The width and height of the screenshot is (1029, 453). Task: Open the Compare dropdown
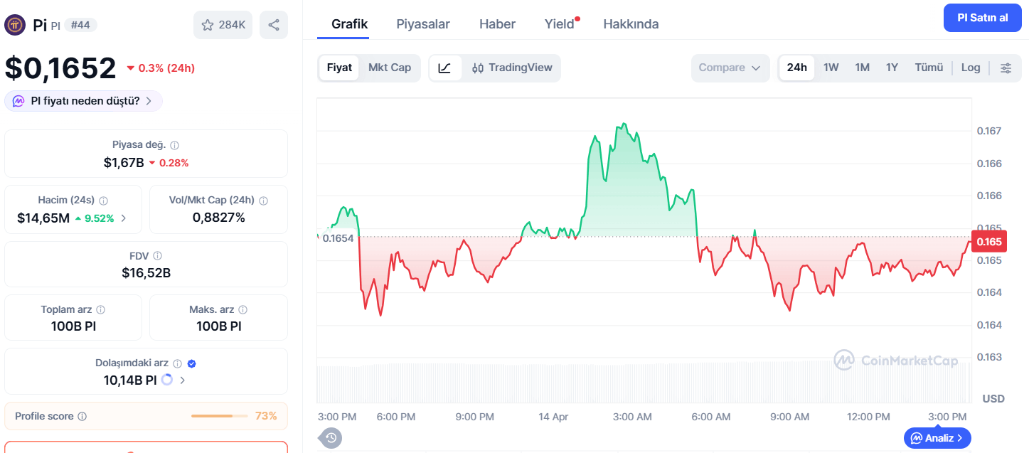[730, 68]
